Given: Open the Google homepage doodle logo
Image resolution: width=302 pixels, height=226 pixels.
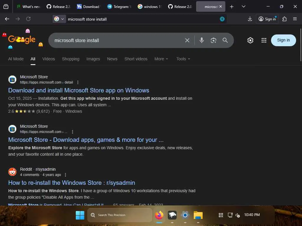Looking at the screenshot, I should 22,39.
